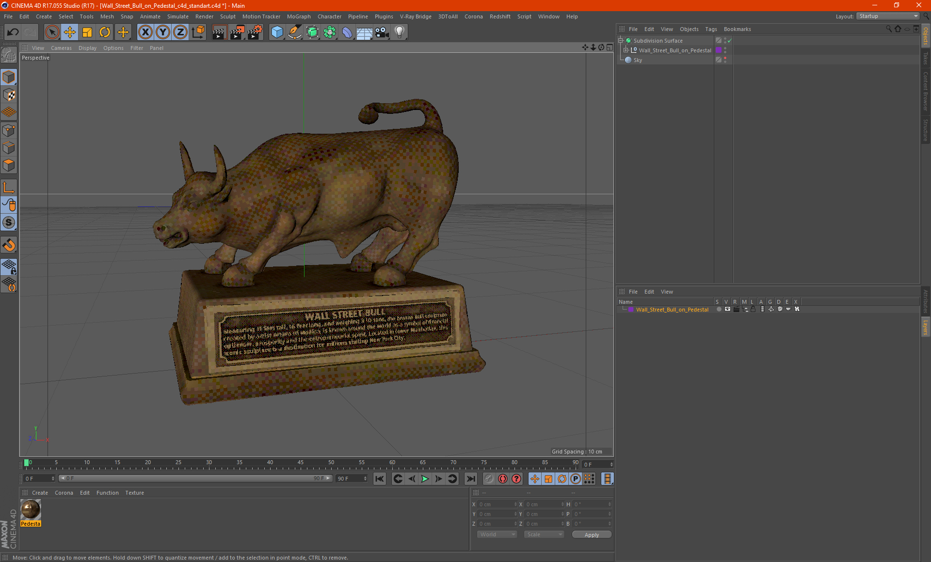Viewport: 931px width, 562px height.
Task: Activate the Scale tool in top toolbar
Action: click(87, 32)
